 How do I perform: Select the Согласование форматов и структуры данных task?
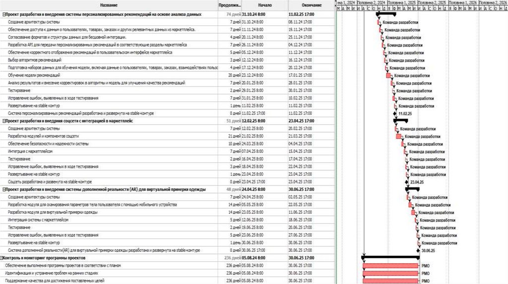click(67, 38)
